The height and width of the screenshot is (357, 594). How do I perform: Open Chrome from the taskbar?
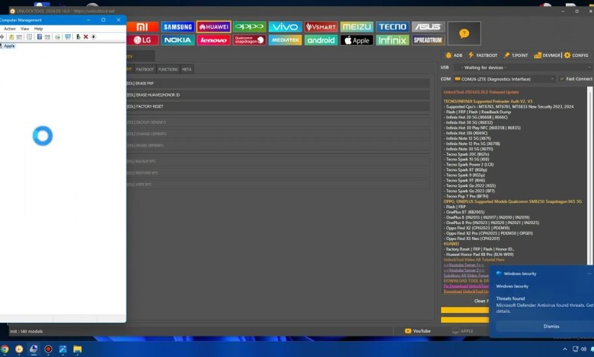(5, 349)
